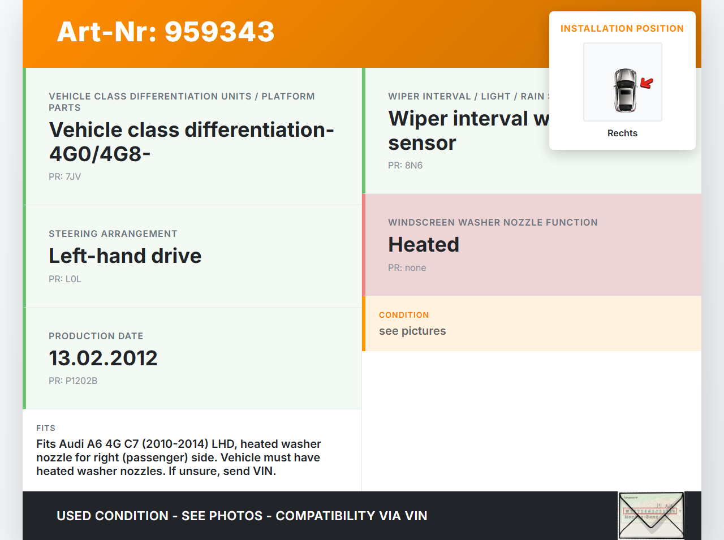Select the INSTALLATION POSITION title
Screen dimensions: 724x540
(x=622, y=28)
